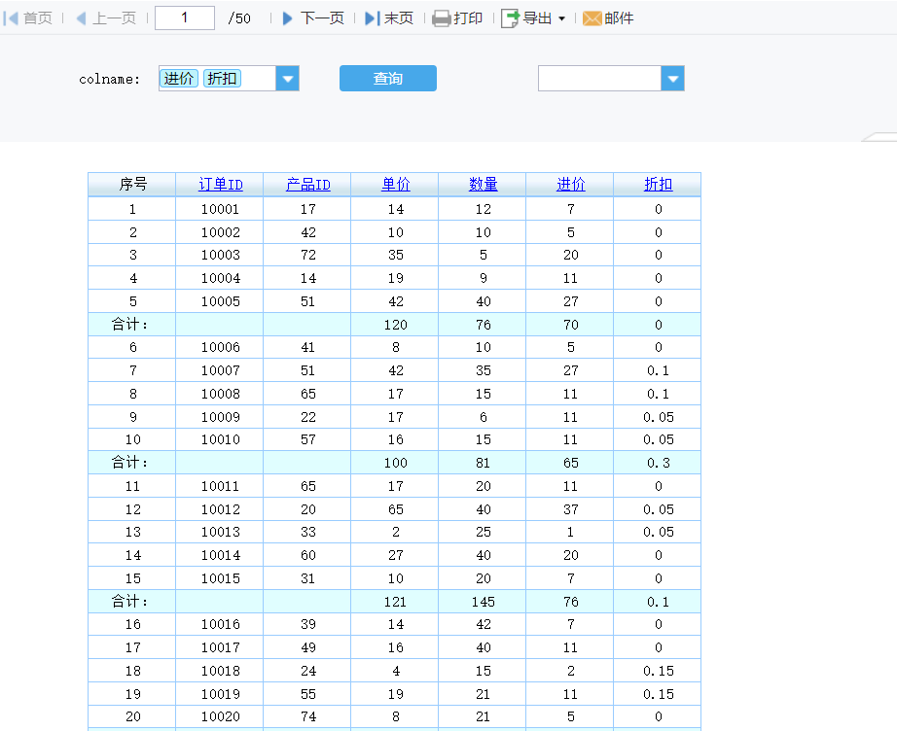The image size is (897, 731).
Task: Click the 产品ID column header link
Action: pos(308,185)
